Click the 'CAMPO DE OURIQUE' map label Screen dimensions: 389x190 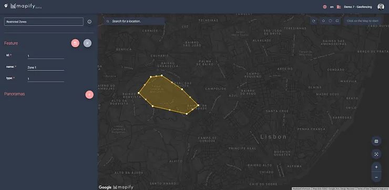point(208,139)
